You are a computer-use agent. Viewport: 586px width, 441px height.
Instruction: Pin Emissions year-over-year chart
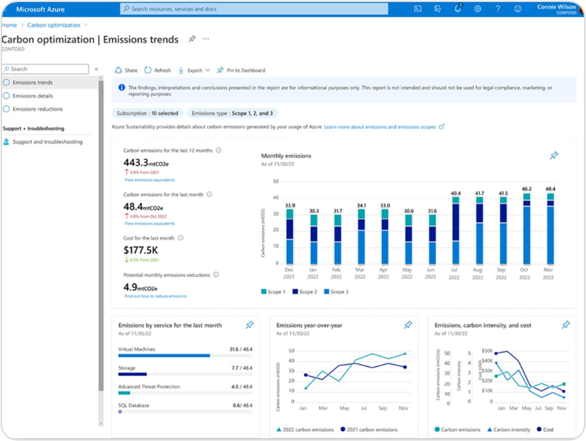407,325
